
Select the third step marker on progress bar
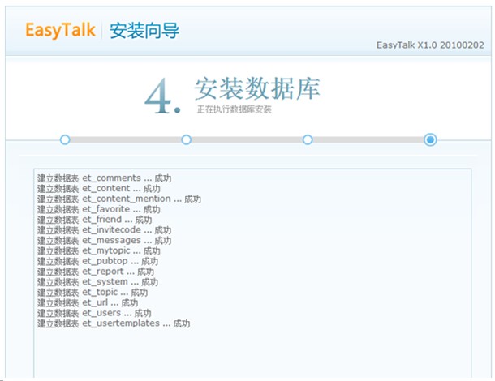[308, 139]
